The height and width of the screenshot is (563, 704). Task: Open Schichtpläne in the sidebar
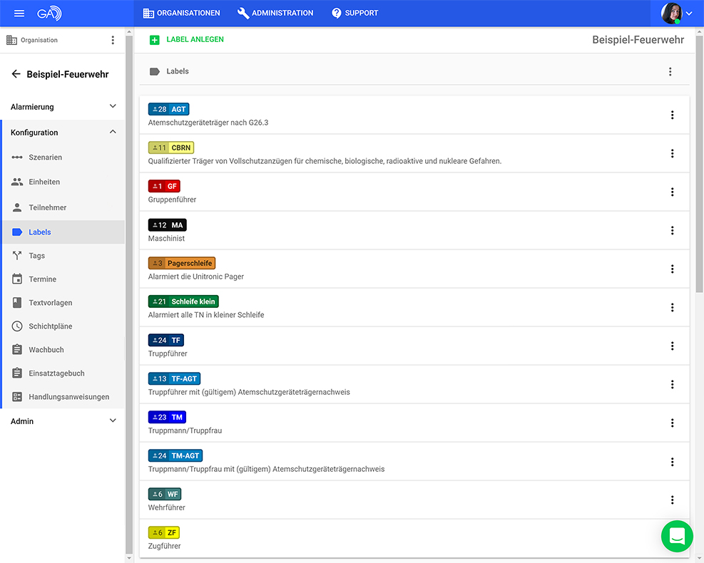click(x=50, y=326)
